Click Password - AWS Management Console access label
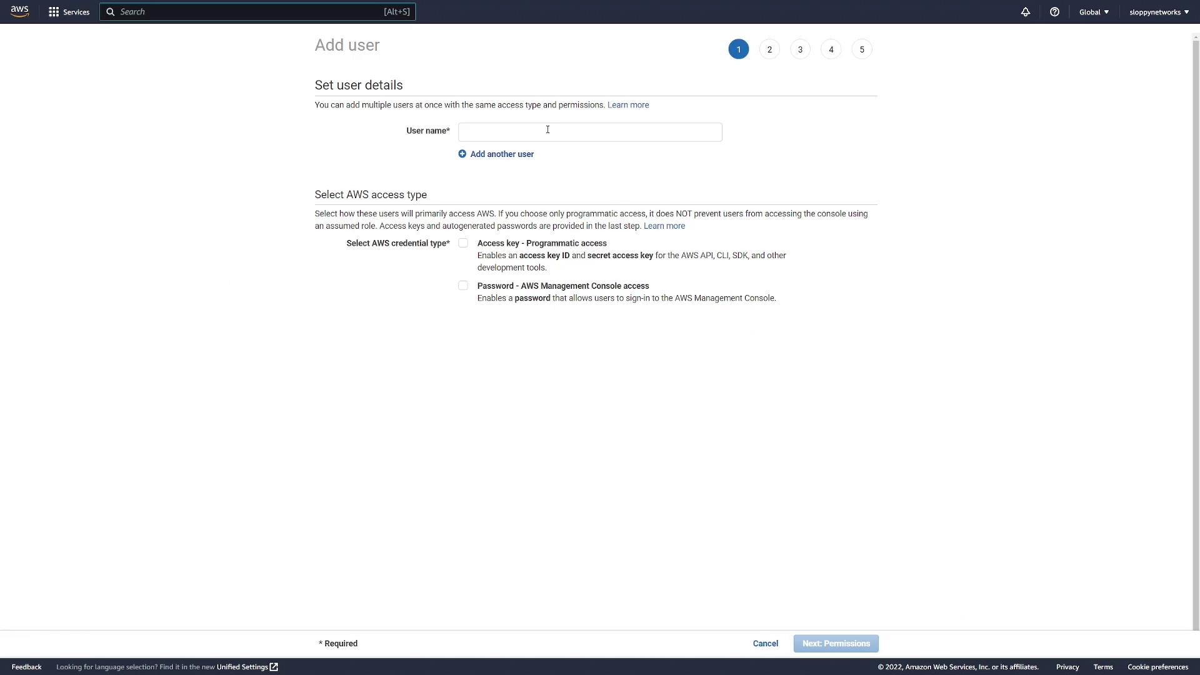The height and width of the screenshot is (675, 1200). pos(563,286)
